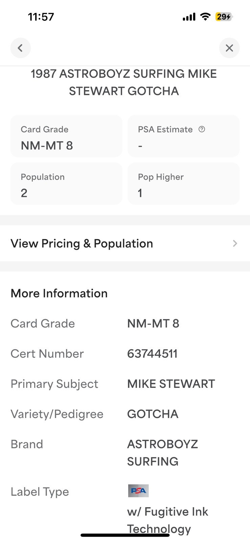Tap the ASTROBOYZ SURFING brand value
This screenshot has height=542, width=250.
pos(162,453)
